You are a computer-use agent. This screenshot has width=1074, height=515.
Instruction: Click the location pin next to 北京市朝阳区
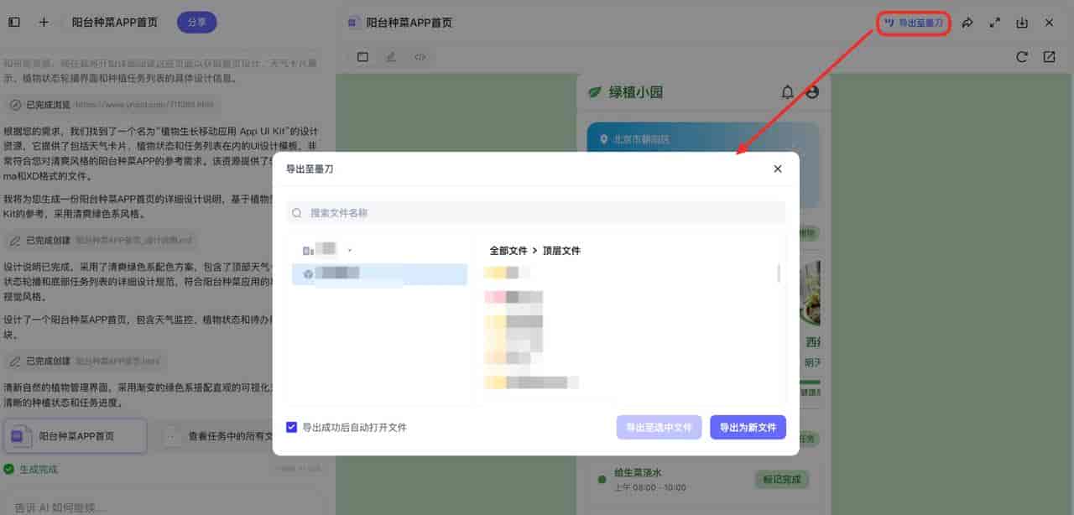coord(603,139)
